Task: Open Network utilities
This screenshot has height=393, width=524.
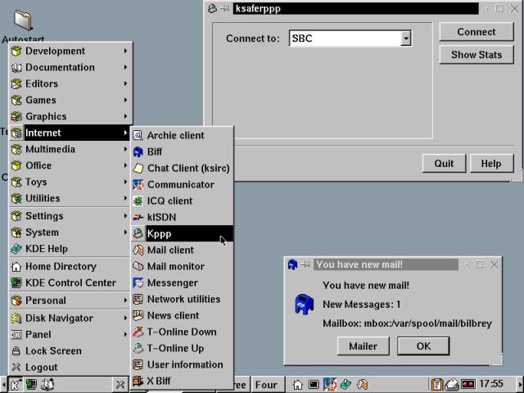Action: pyautogui.click(x=182, y=299)
